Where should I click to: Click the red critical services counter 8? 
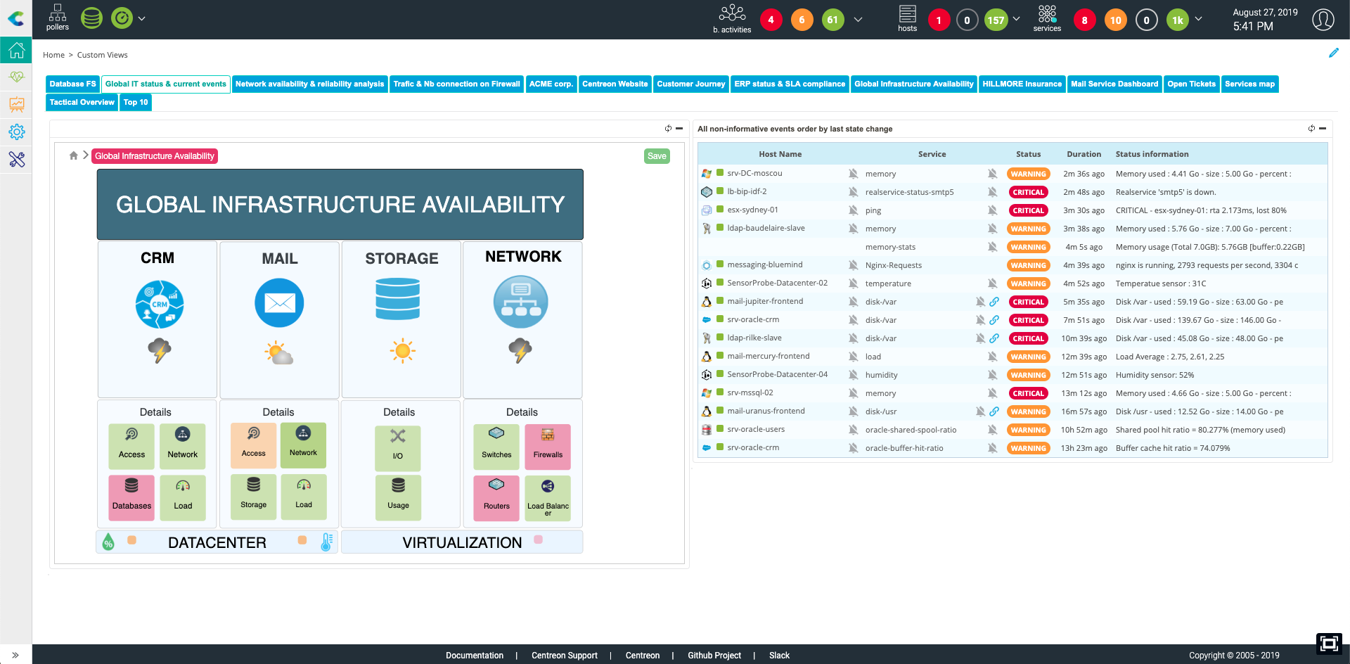coord(1084,20)
